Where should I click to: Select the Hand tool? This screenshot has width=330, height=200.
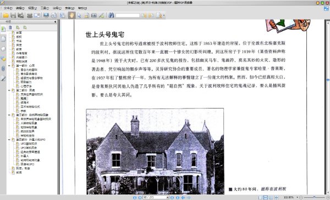click(x=71, y=15)
